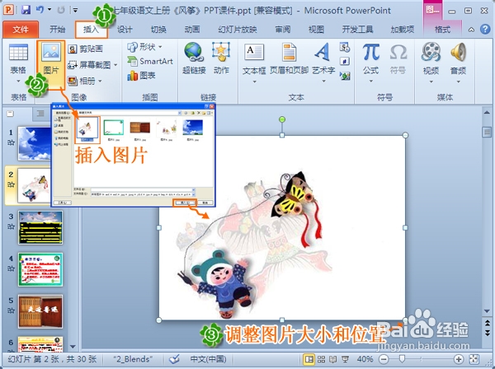Start slide show from status bar icon

tap(345, 359)
